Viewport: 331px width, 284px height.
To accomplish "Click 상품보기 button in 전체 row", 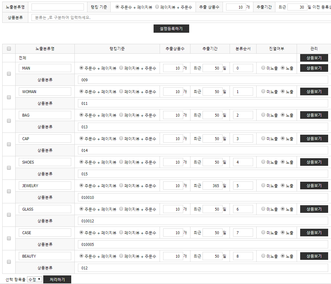I will pos(314,58).
